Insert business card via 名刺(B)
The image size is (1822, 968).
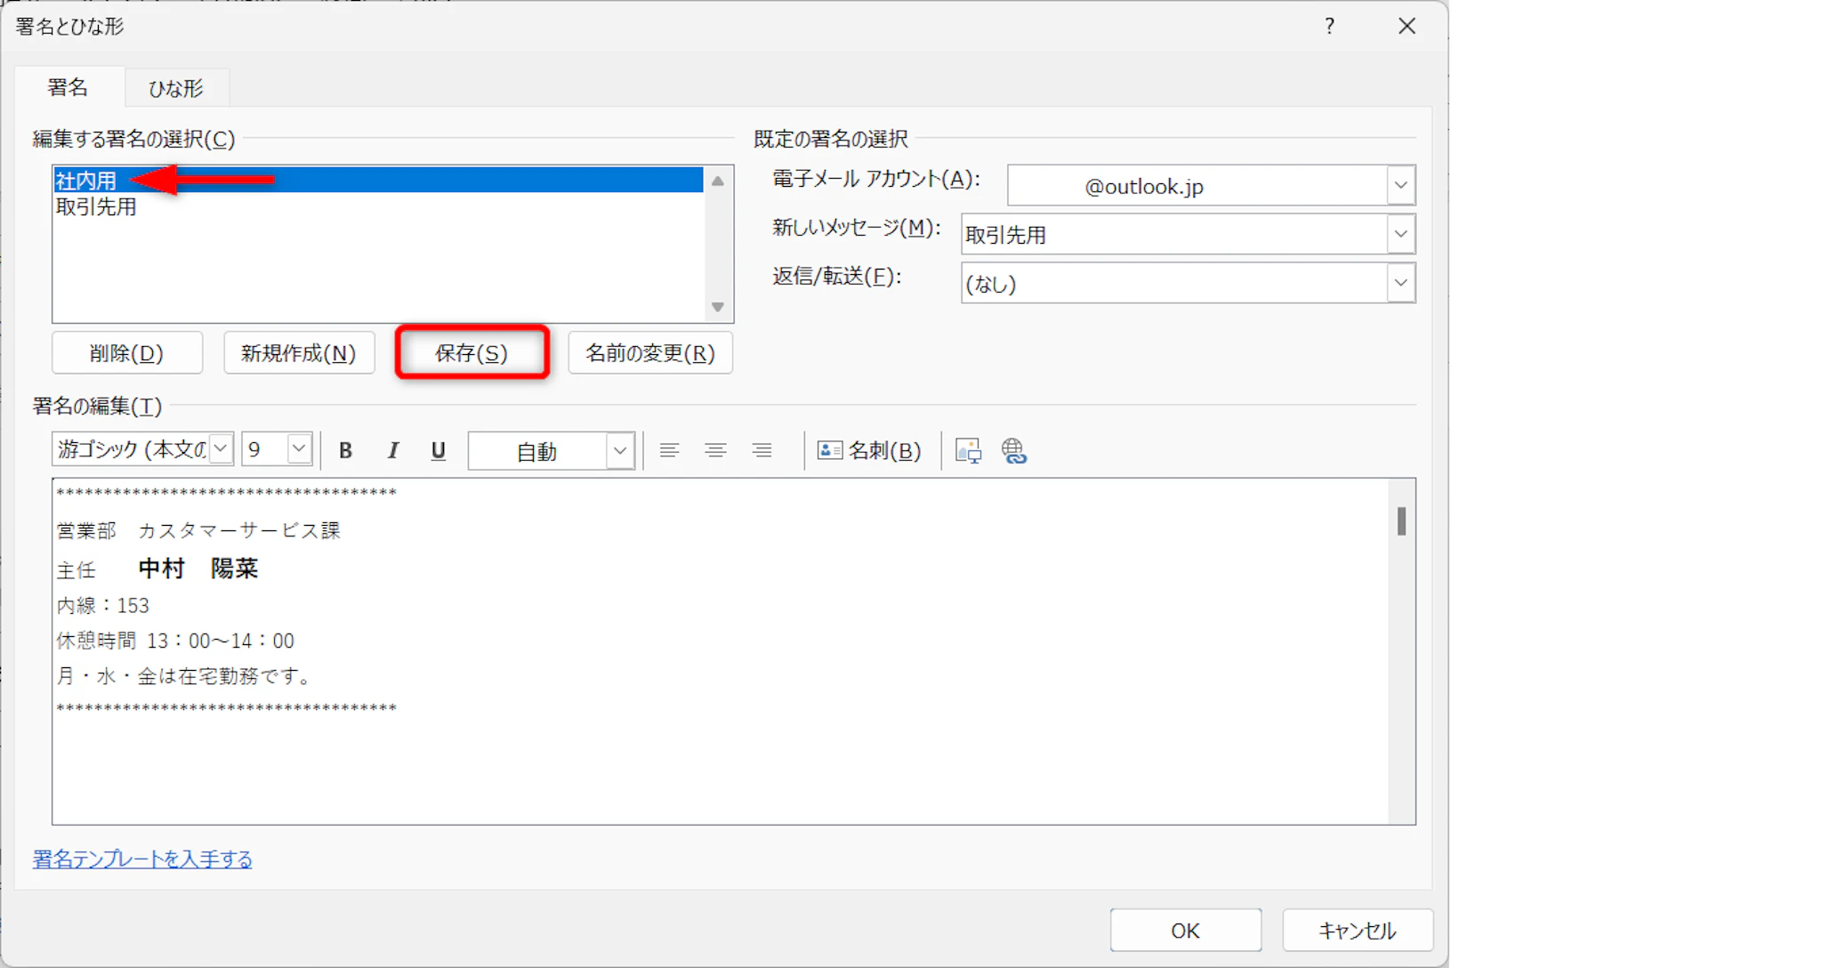pyautogui.click(x=869, y=451)
